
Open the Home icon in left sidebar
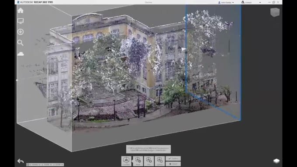21,10
